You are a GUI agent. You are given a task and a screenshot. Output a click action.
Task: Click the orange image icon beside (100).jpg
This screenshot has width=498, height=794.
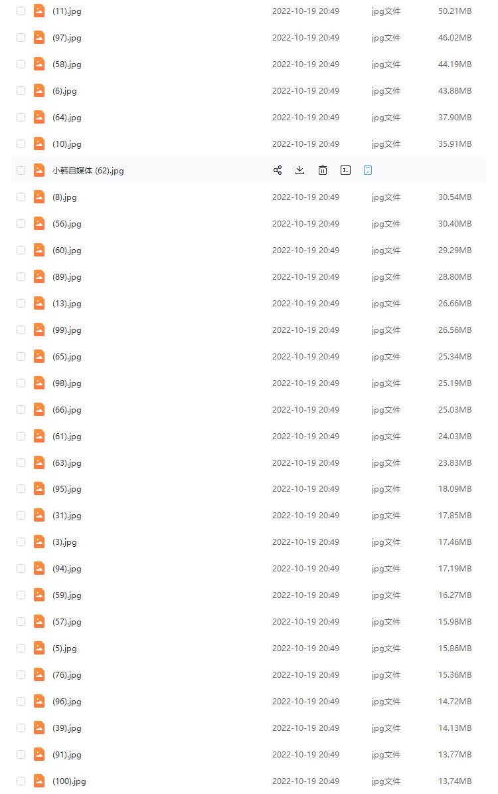tap(39, 781)
